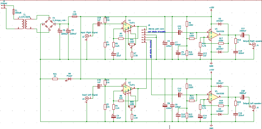Click capacitor C17 output symbol

pos(243,35)
